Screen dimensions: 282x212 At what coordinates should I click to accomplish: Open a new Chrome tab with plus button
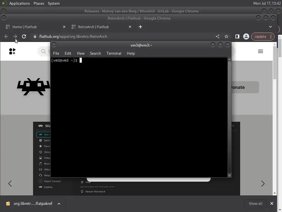pyautogui.click(x=140, y=27)
